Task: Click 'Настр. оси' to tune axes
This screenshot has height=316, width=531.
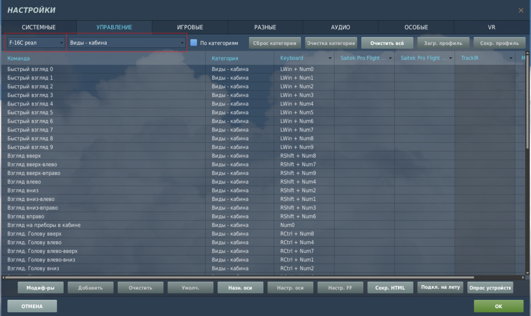Action: coord(290,287)
